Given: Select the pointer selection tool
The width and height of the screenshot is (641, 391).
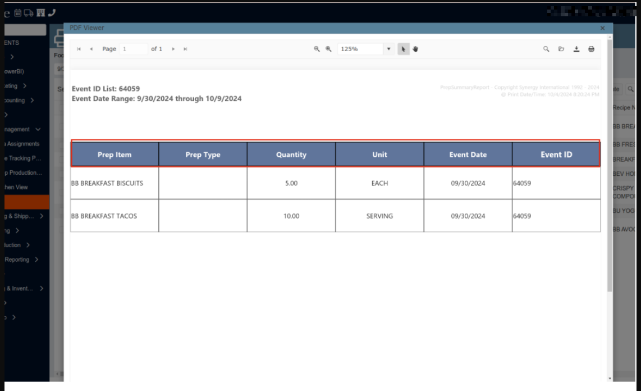Looking at the screenshot, I should [403, 49].
